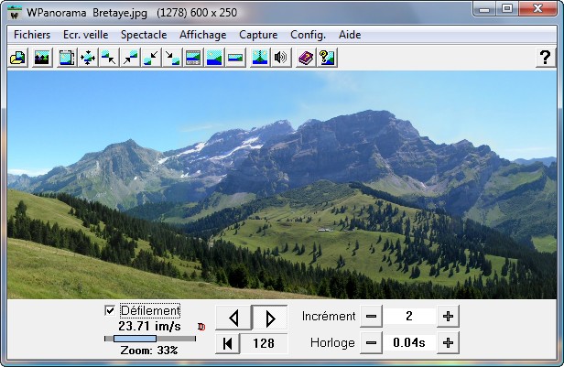Open the Ecr. veille menu
The image size is (564, 367).
pos(86,35)
